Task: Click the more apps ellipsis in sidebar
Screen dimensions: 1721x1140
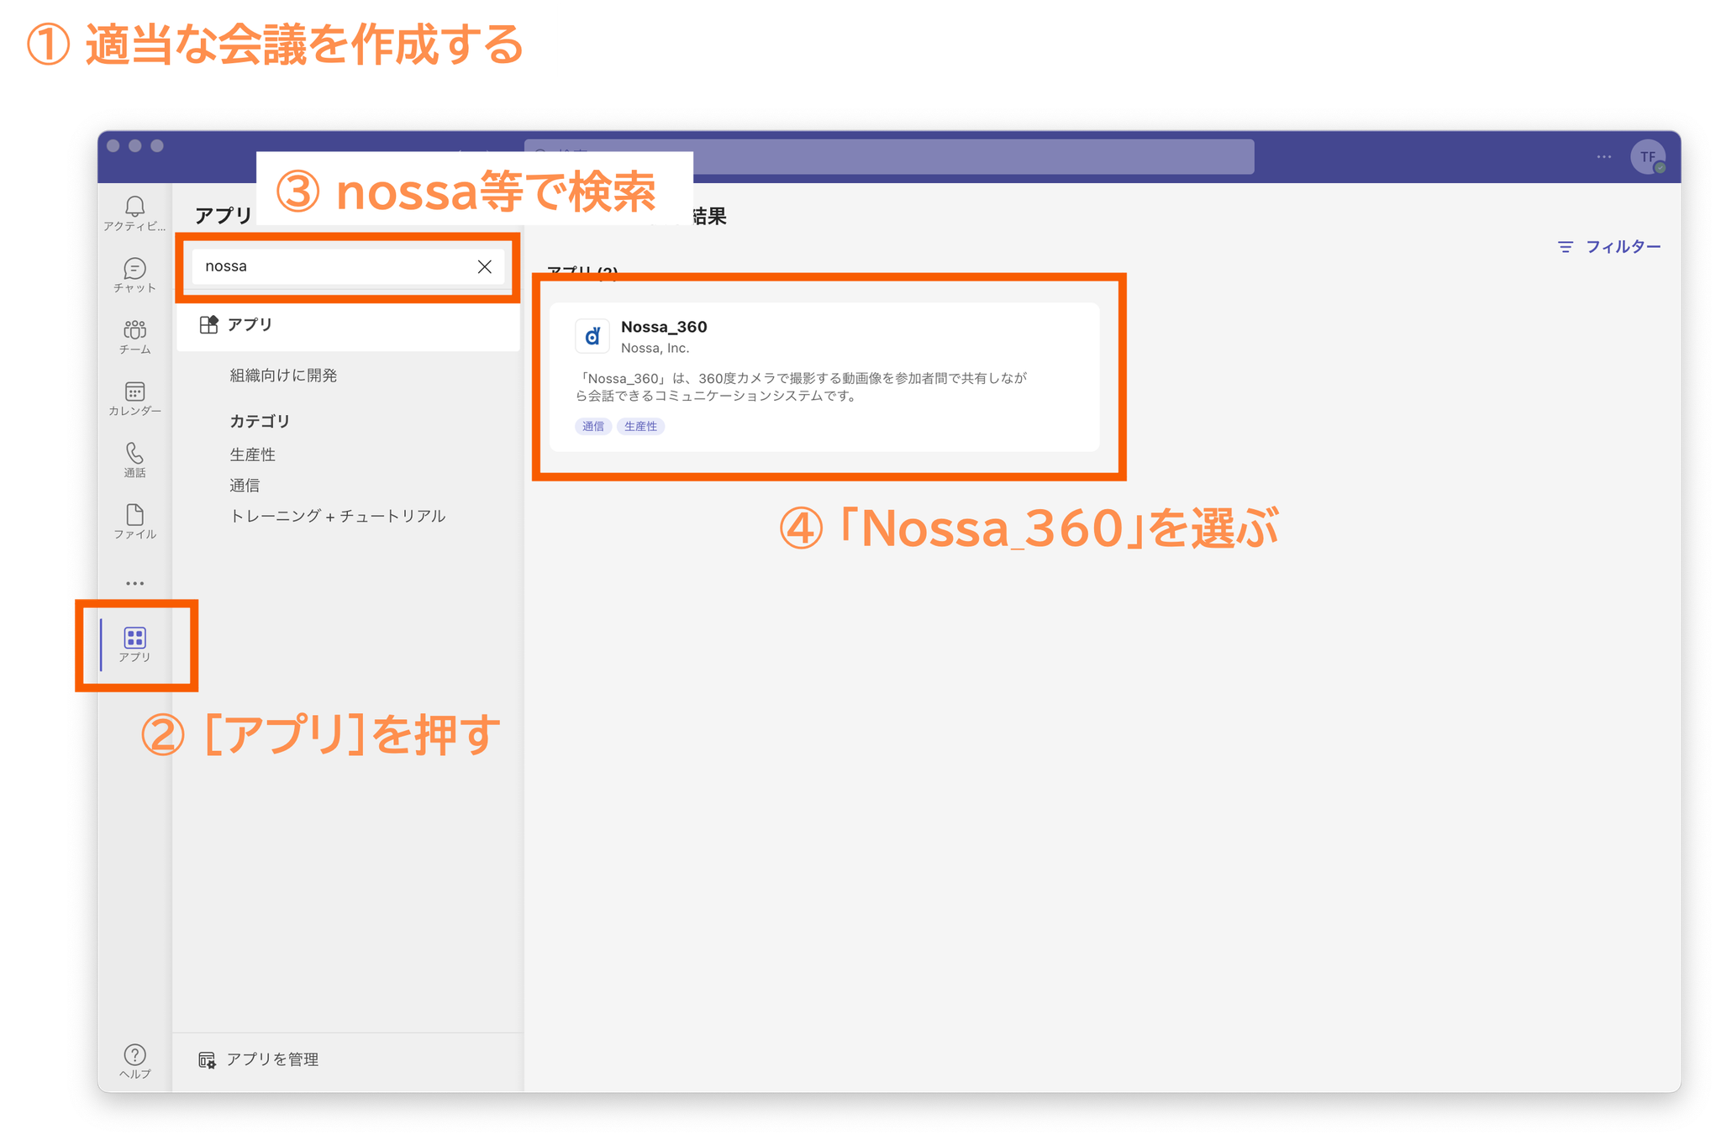Action: coord(134,583)
